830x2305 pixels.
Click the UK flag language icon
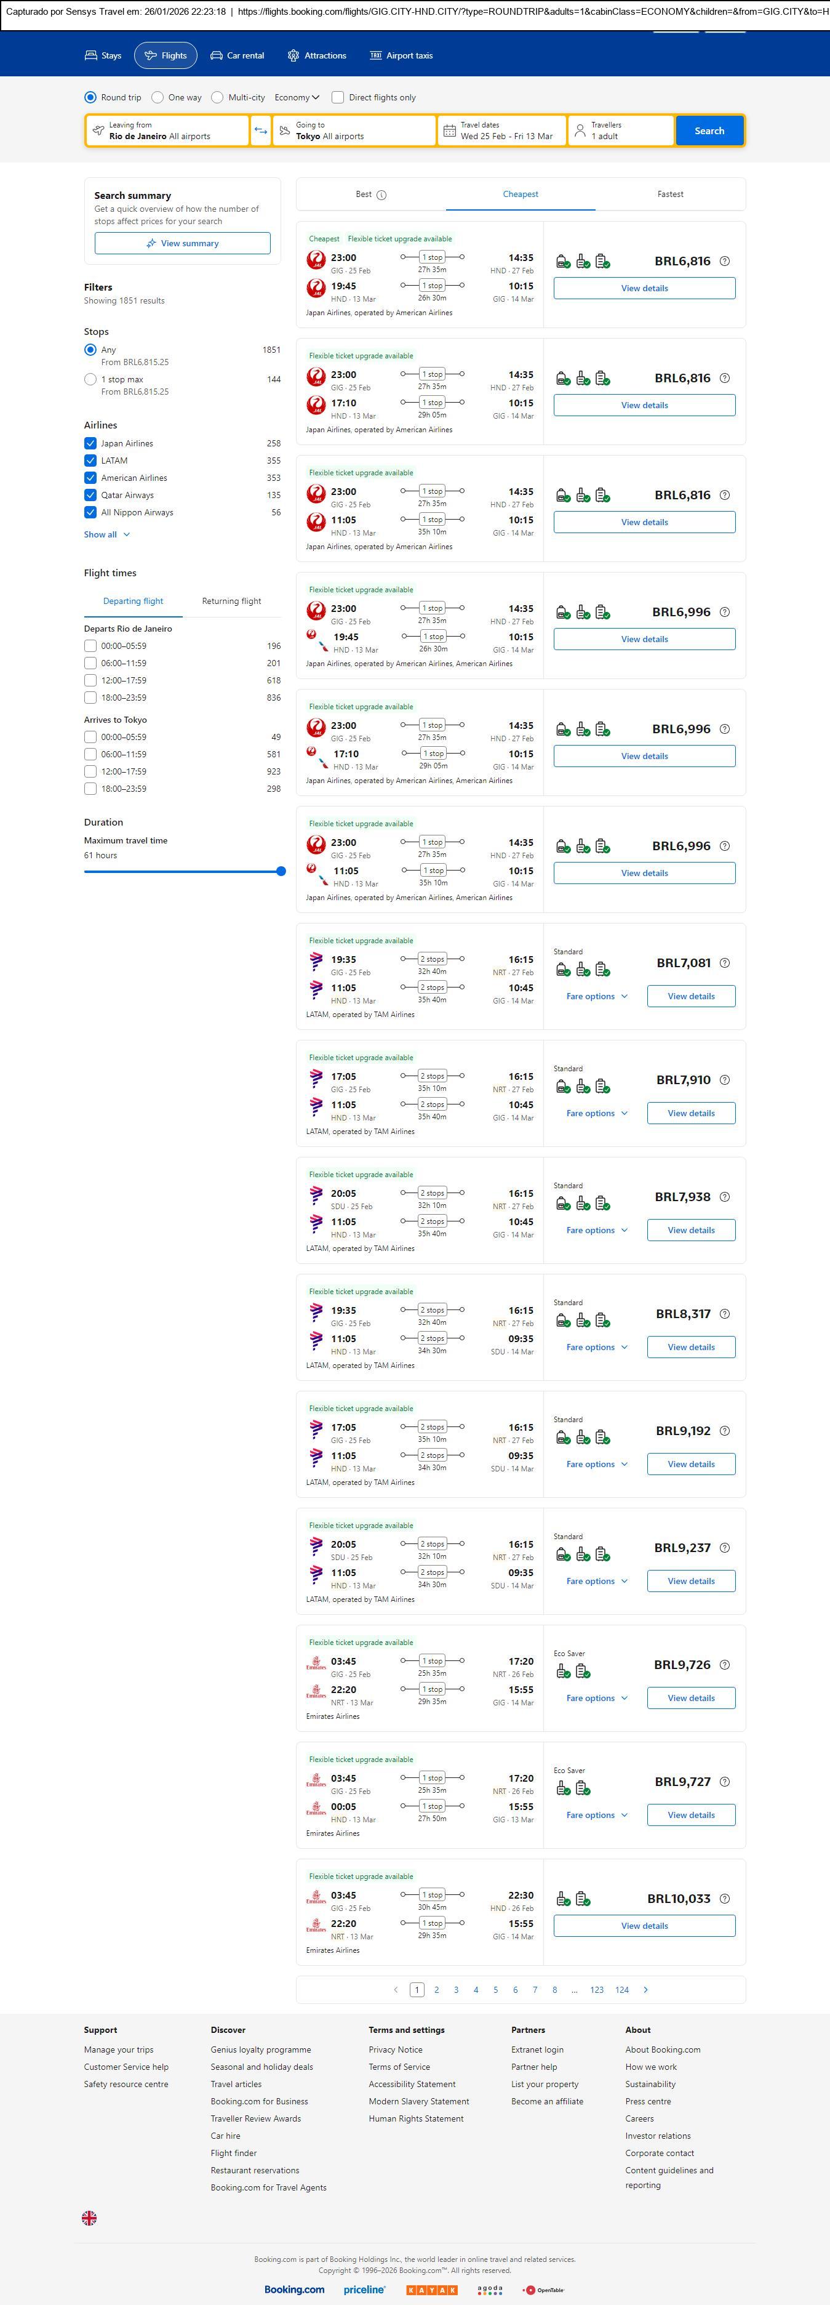(x=89, y=2218)
